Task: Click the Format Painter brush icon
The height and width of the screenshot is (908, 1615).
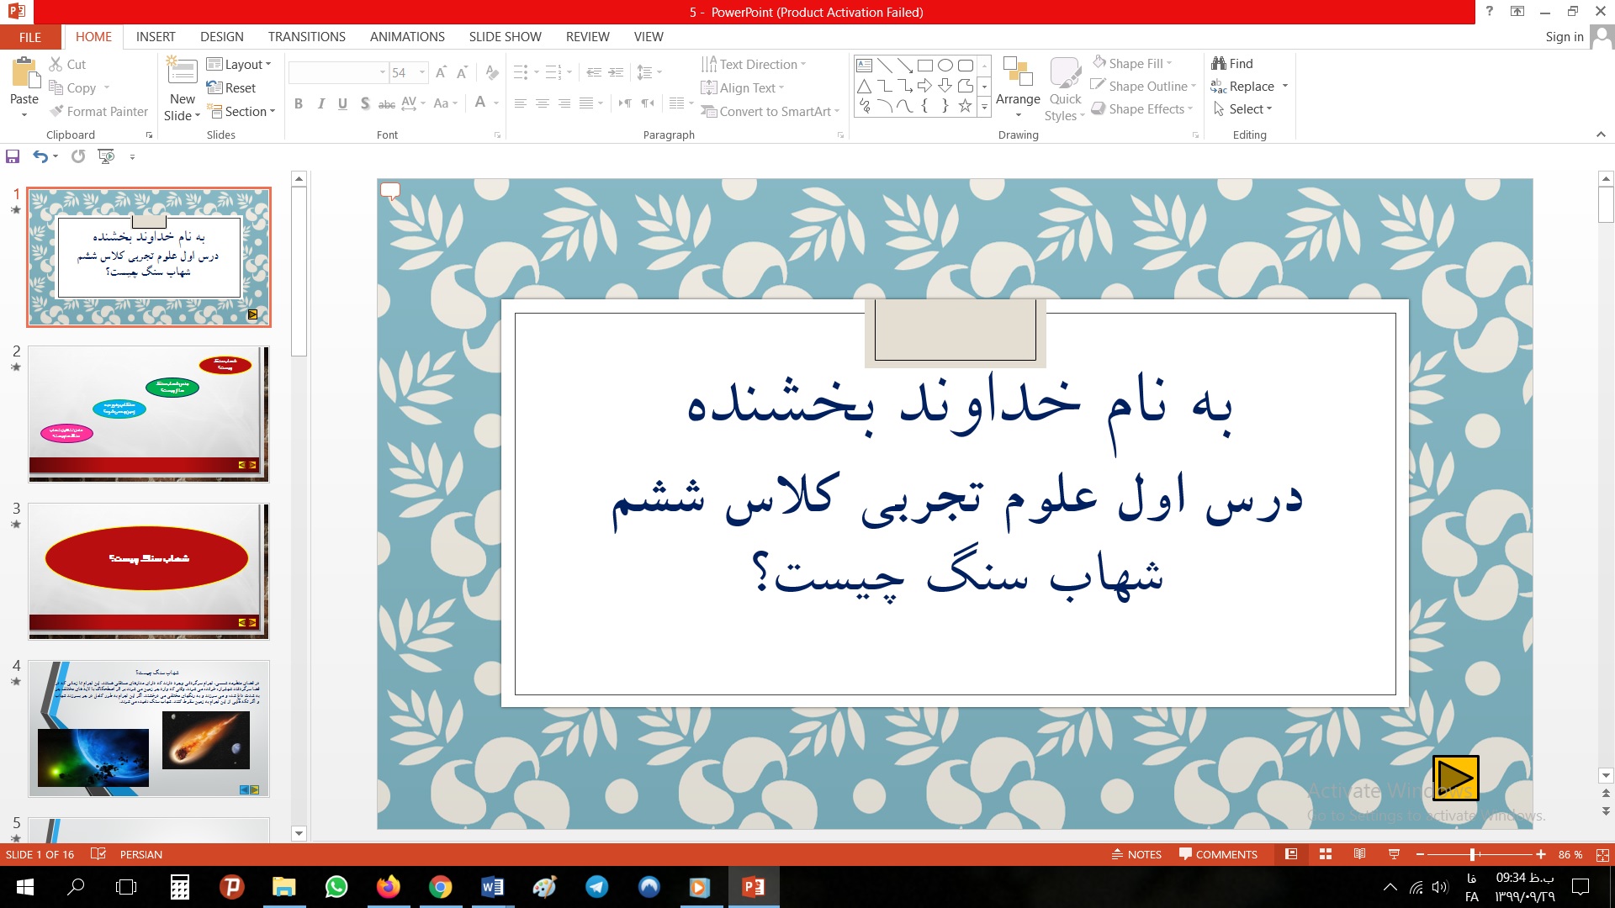Action: (x=56, y=111)
